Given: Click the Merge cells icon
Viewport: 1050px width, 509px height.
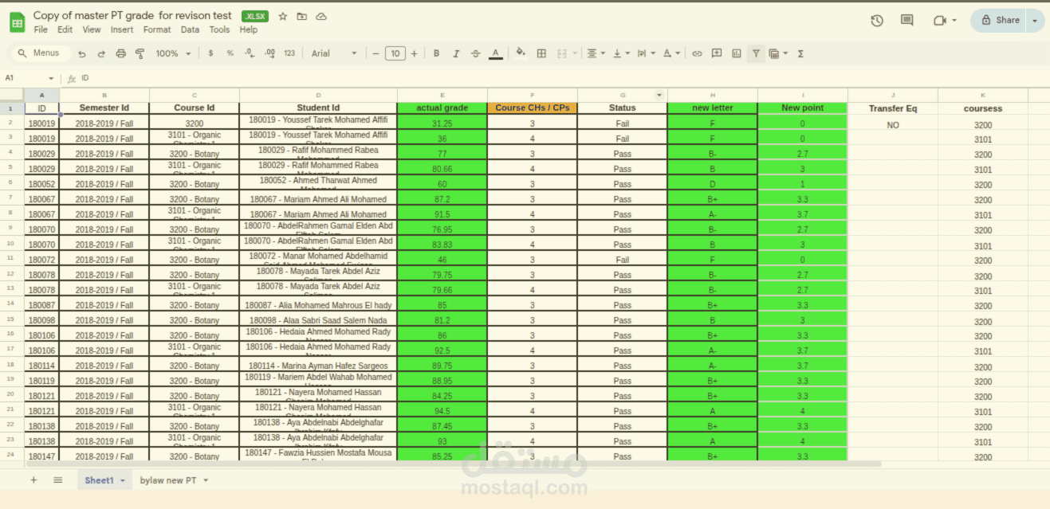Looking at the screenshot, I should [561, 53].
